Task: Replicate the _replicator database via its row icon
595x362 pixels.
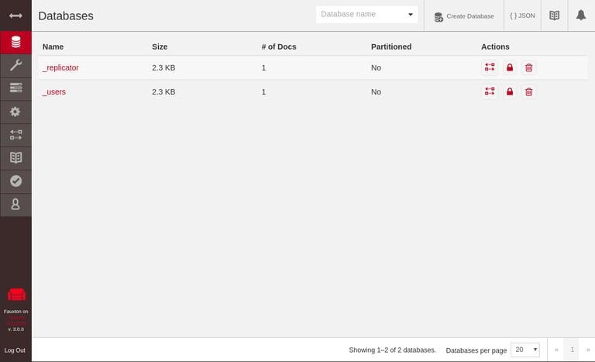Action: 490,67
